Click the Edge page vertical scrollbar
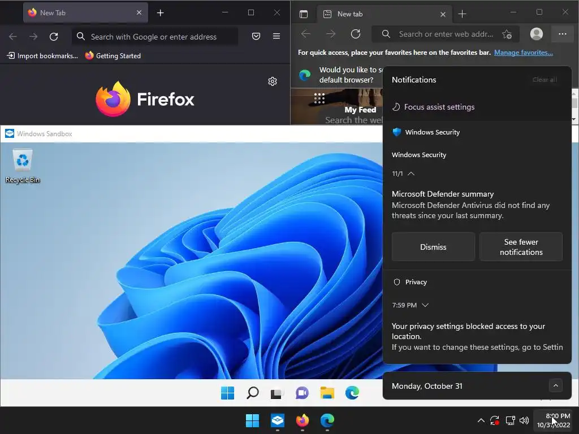579x434 pixels. (x=574, y=106)
